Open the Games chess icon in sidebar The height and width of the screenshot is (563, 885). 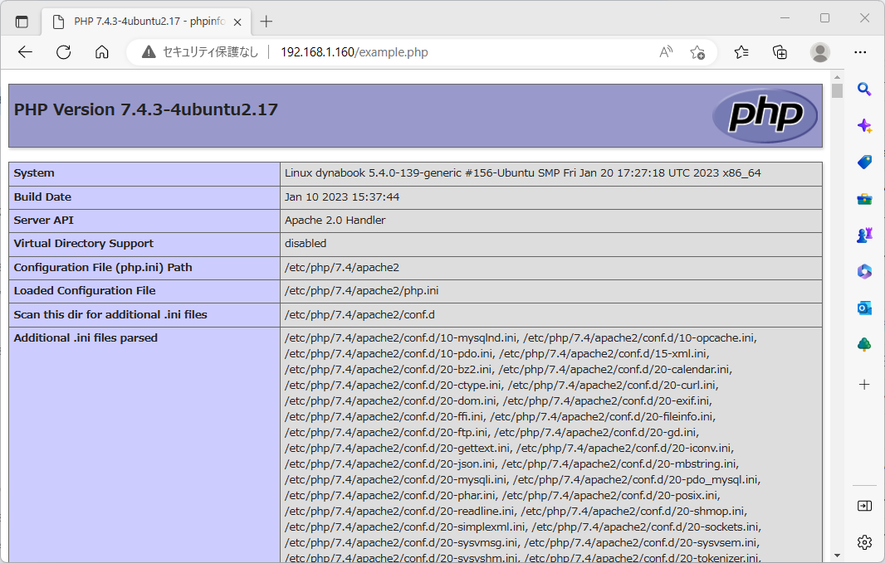[x=864, y=235]
